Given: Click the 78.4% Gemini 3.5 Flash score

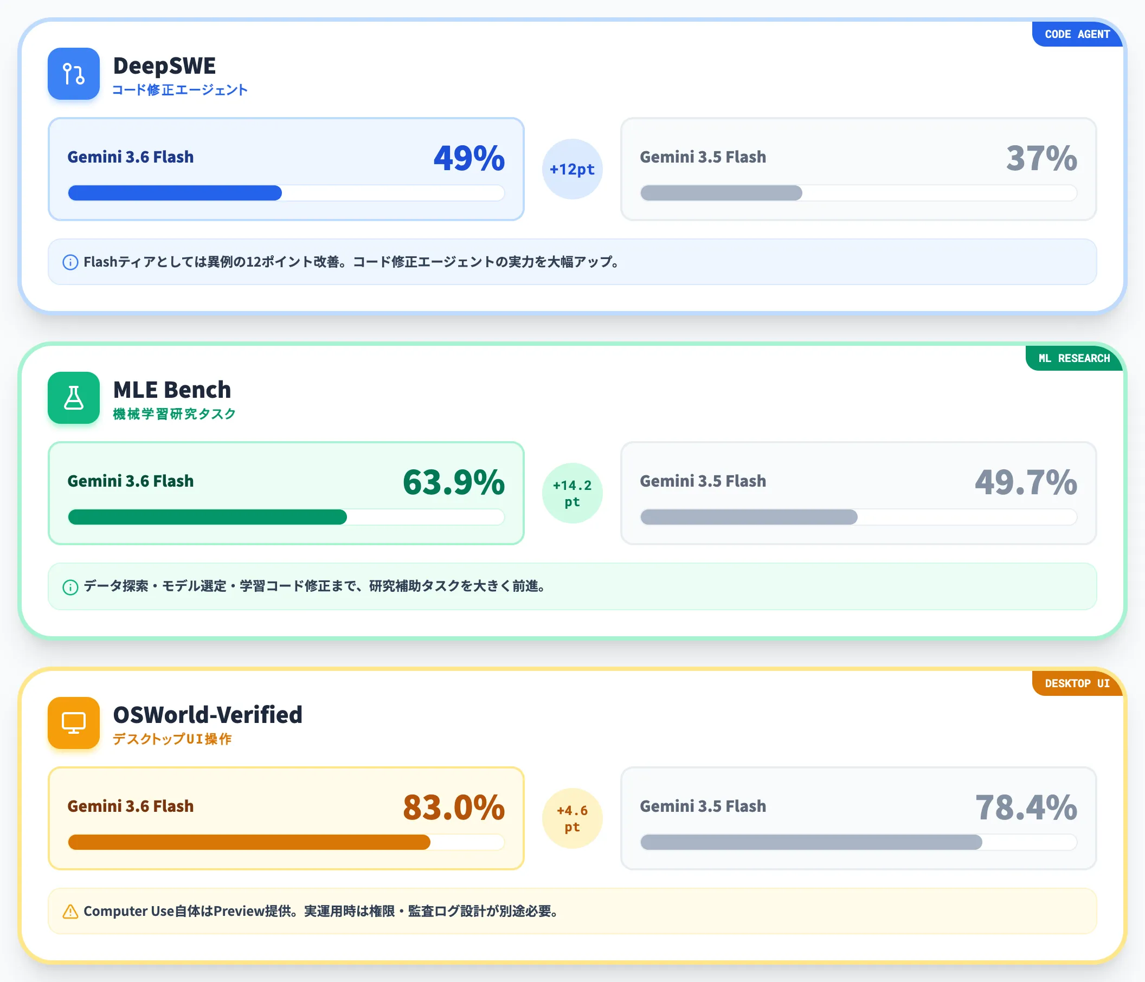Looking at the screenshot, I should pyautogui.click(x=1026, y=807).
